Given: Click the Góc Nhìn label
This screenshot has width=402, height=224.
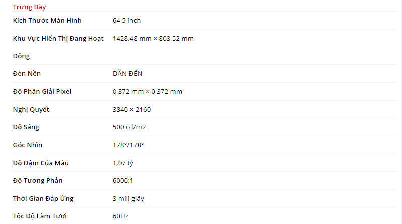Looking at the screenshot, I should (28, 145).
